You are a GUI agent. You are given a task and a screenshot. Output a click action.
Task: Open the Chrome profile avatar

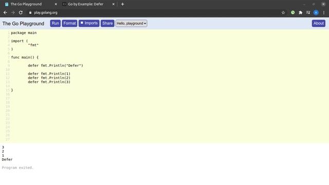click(316, 12)
